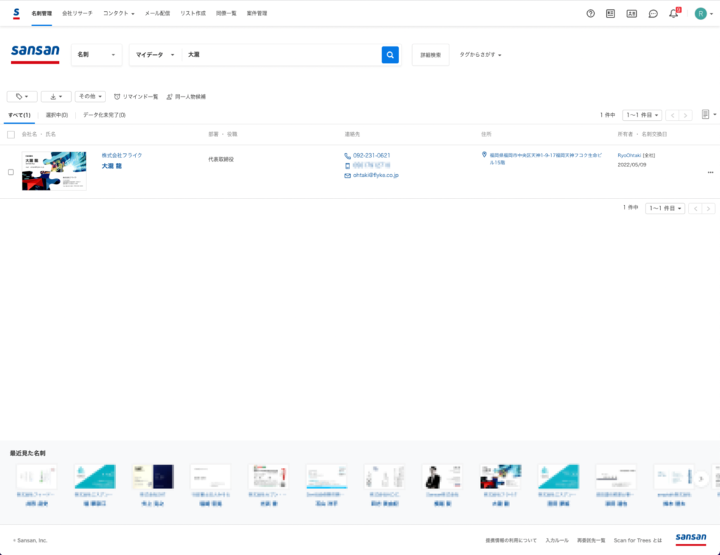The width and height of the screenshot is (720, 555).
Task: Tick the select-all header checkbox
Action: pyautogui.click(x=11, y=134)
